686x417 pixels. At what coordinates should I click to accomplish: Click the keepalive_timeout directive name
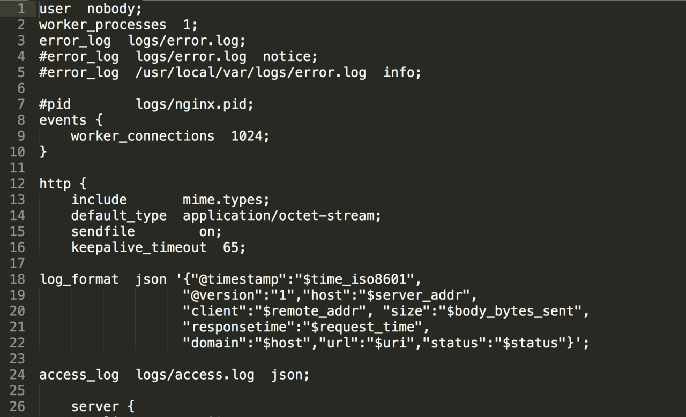pos(139,248)
